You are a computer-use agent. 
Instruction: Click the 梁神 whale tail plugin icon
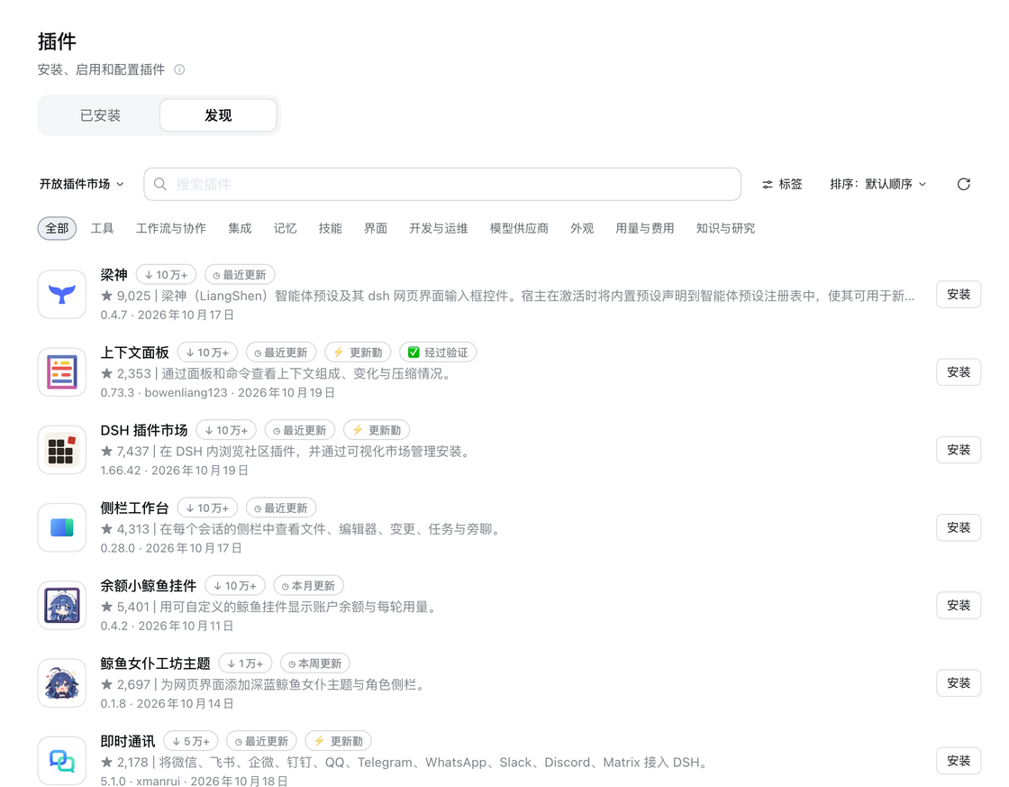62,294
